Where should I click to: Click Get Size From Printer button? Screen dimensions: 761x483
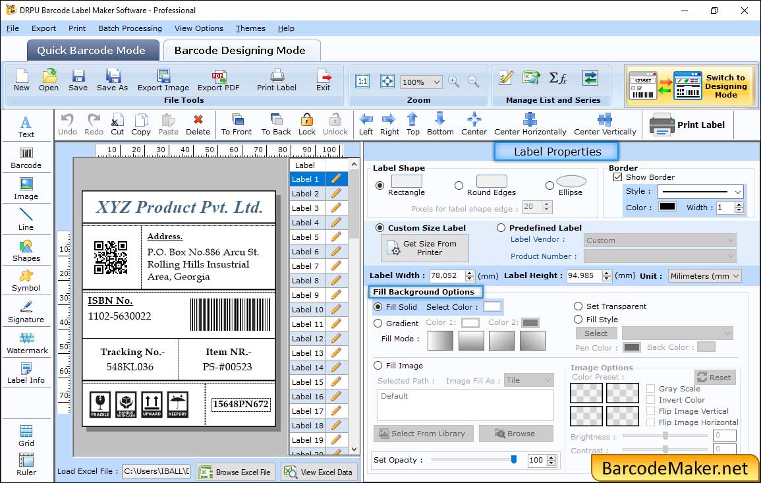coord(425,248)
